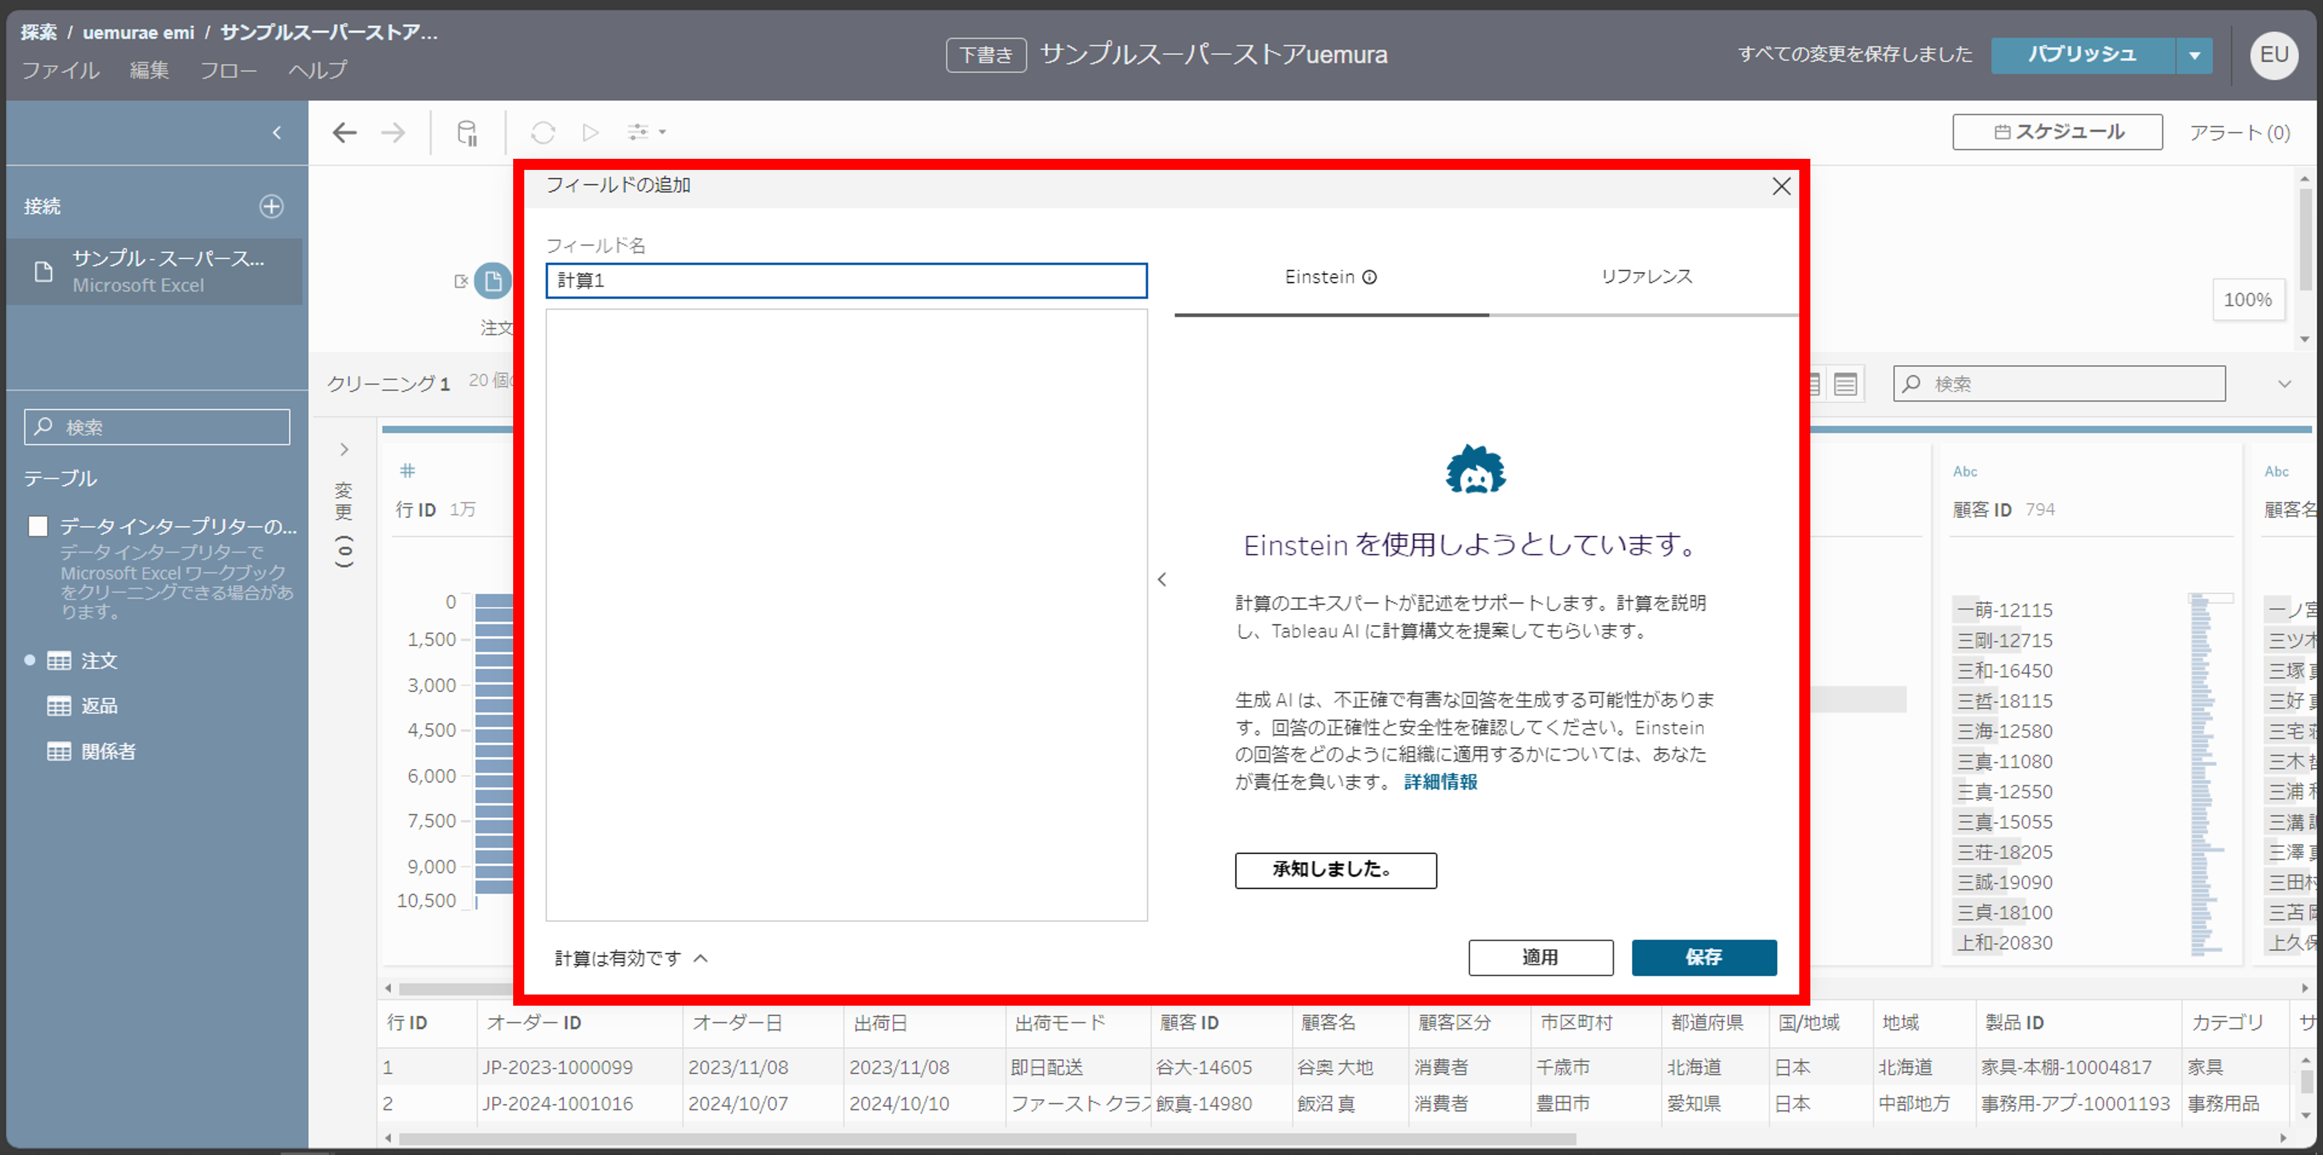2323x1155 pixels.
Task: Click the uemurae emi breadcrumb link
Action: point(139,33)
